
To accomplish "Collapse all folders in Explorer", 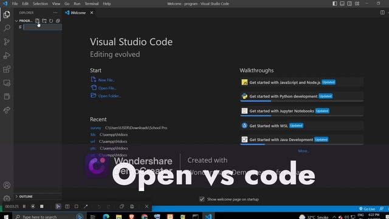I will click(58, 21).
